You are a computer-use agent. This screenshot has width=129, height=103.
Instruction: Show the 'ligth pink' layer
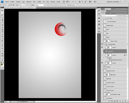(x=102, y=79)
